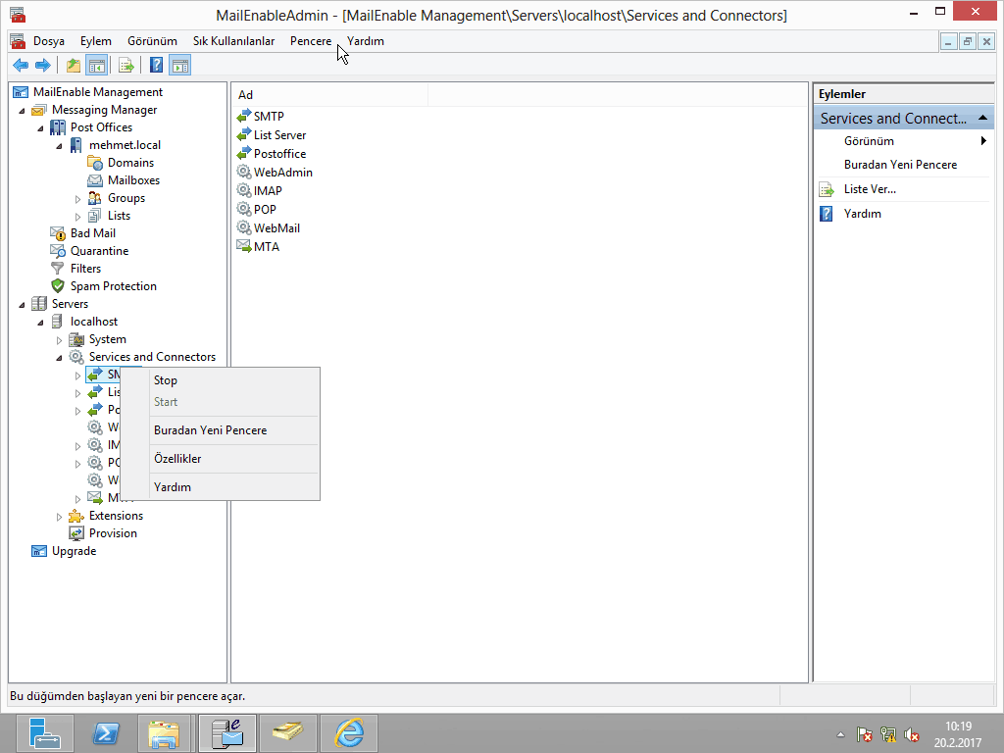This screenshot has height=753, width=1004.
Task: Click the Ad column header
Action: click(x=330, y=95)
